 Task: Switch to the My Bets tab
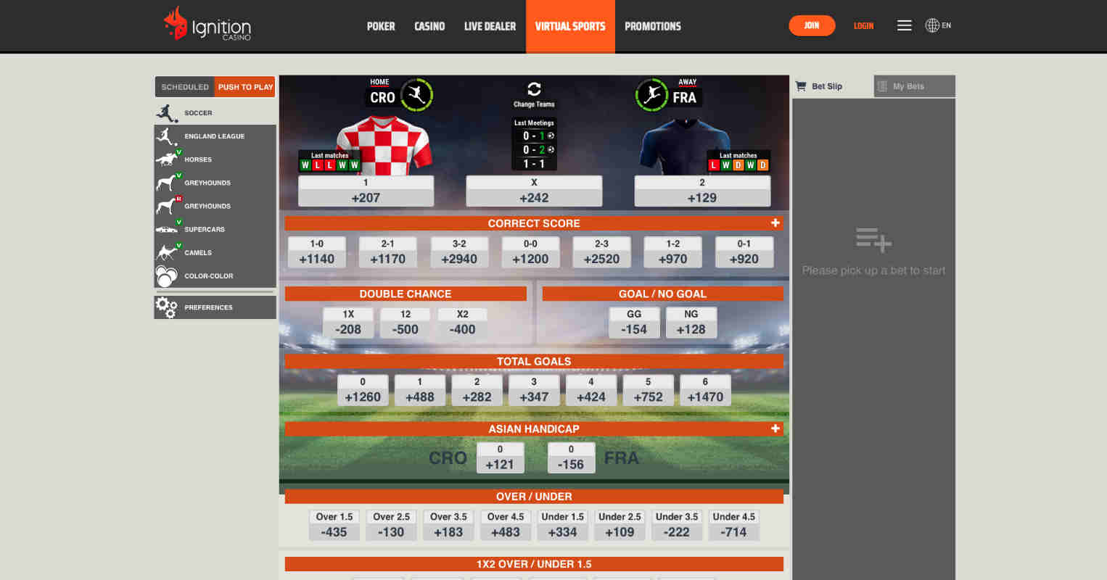point(914,86)
